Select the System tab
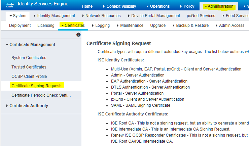This screenshot has width=249, height=146. pyautogui.click(x=18, y=16)
